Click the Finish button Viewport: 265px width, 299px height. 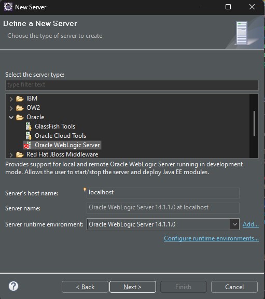[x=184, y=287]
